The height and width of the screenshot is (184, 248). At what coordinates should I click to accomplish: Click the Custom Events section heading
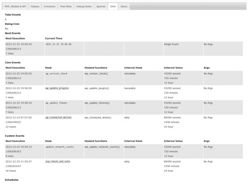coord(15,136)
